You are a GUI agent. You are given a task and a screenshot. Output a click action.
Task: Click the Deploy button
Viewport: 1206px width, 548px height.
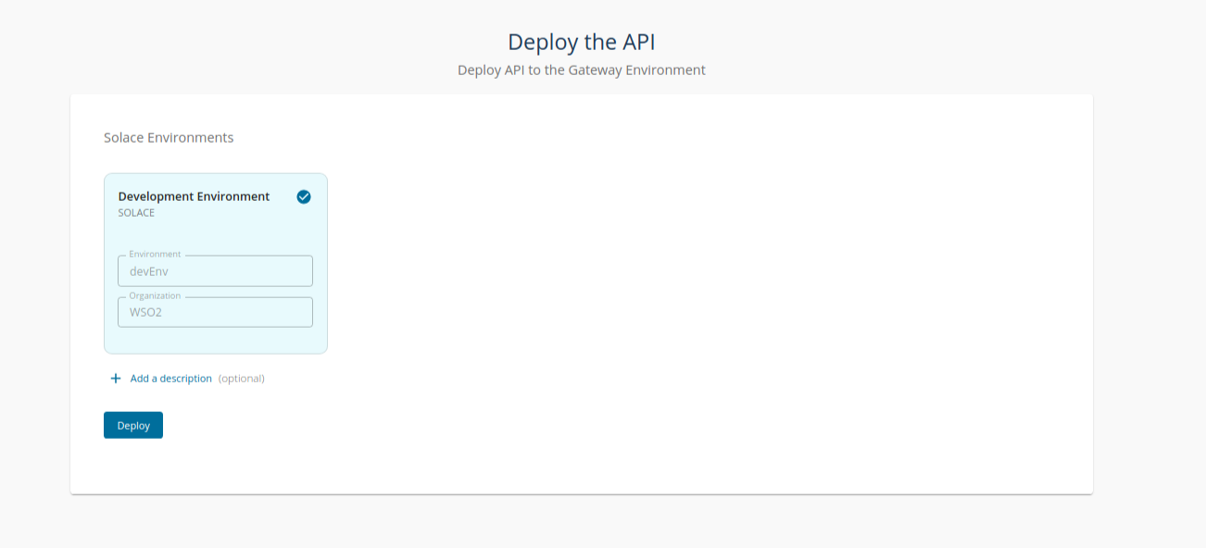(132, 424)
